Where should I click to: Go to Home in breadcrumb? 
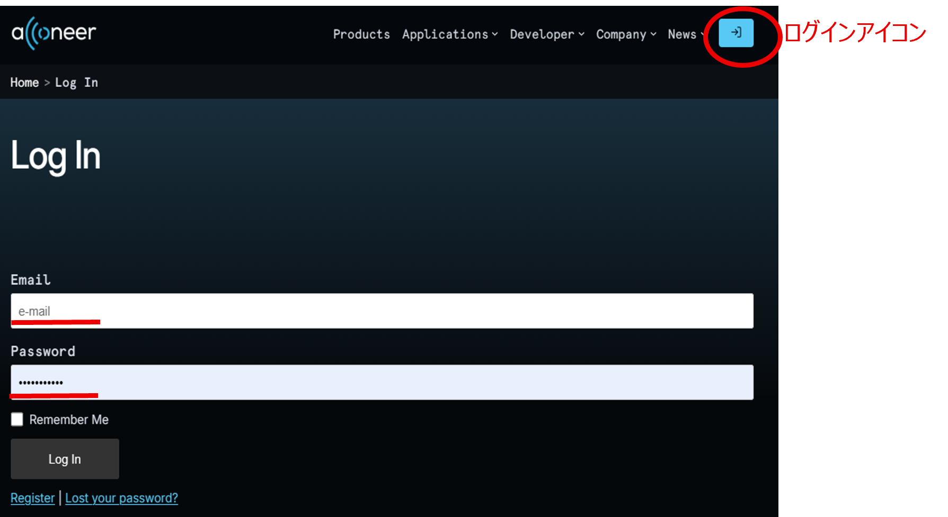coord(24,83)
